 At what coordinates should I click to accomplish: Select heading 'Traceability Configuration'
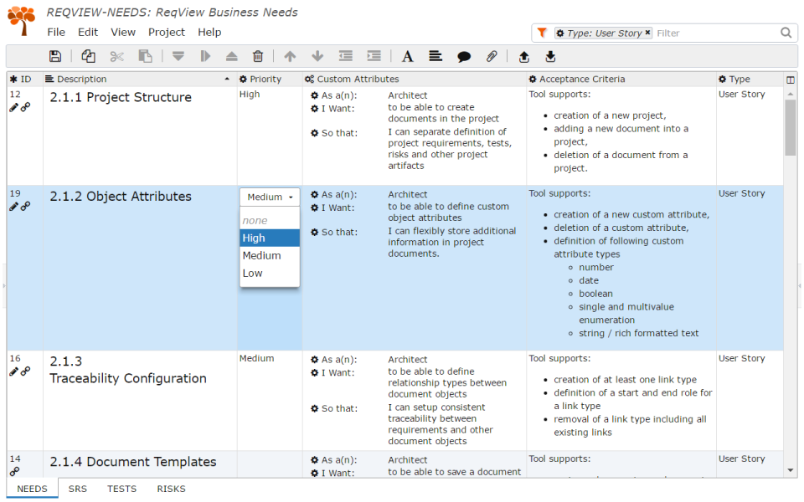point(128,378)
